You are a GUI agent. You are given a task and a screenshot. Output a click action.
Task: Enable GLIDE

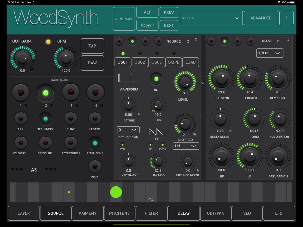tap(71, 119)
